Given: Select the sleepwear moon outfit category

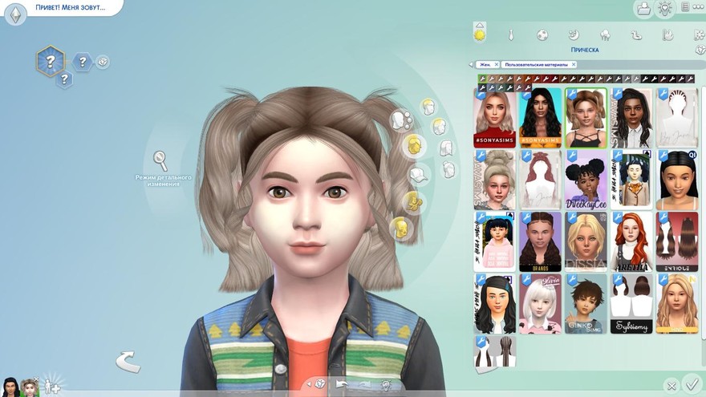Looking at the screenshot, I should pos(574,35).
